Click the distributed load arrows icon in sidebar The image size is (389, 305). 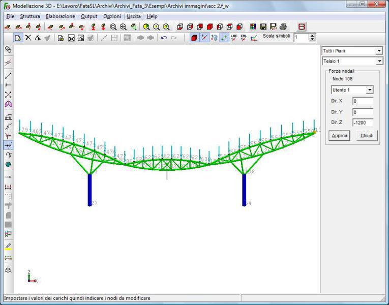8,187
